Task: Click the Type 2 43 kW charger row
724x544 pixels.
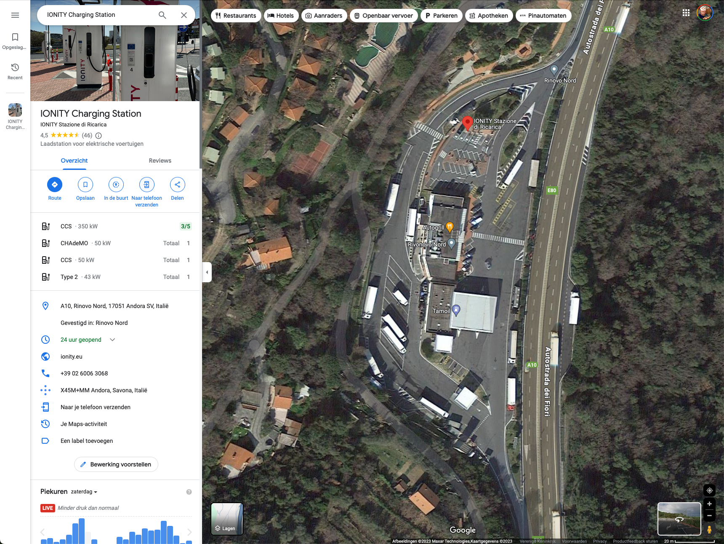Action: [x=115, y=277]
